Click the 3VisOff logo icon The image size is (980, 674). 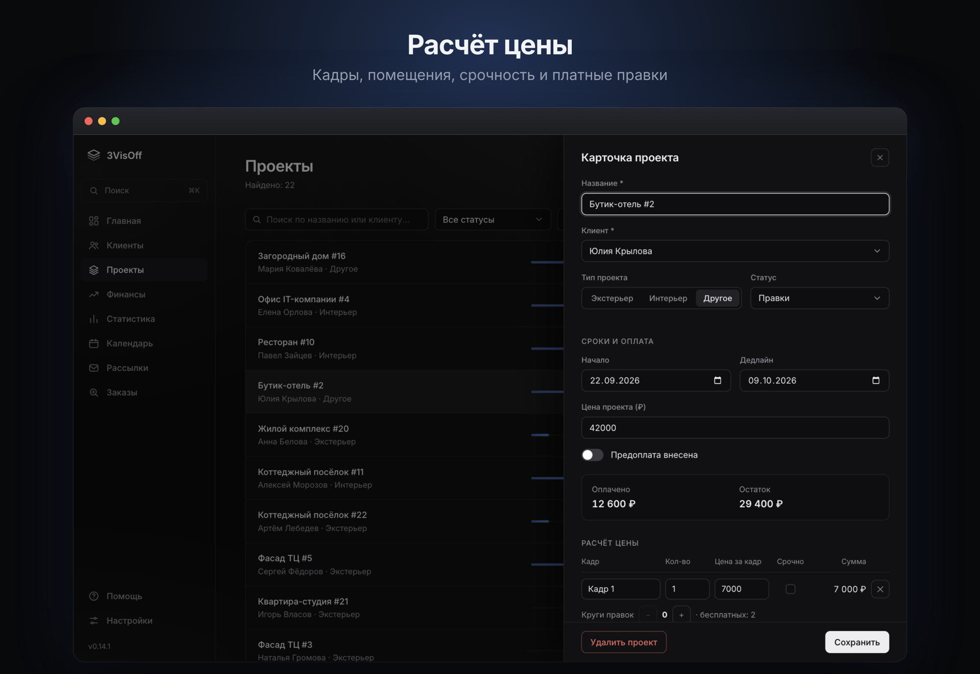94,155
